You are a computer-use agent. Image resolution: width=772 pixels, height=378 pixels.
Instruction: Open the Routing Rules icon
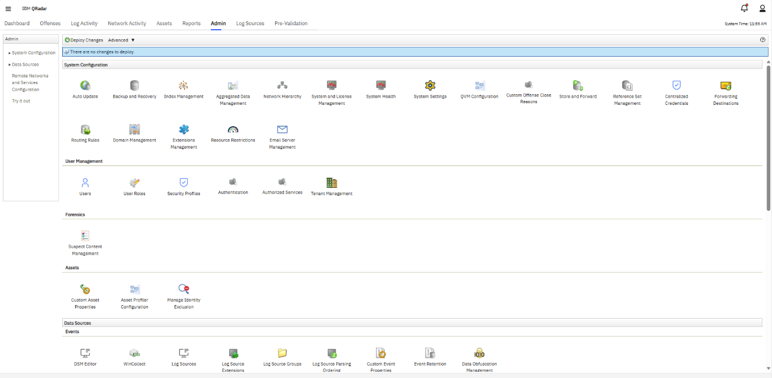(x=85, y=130)
